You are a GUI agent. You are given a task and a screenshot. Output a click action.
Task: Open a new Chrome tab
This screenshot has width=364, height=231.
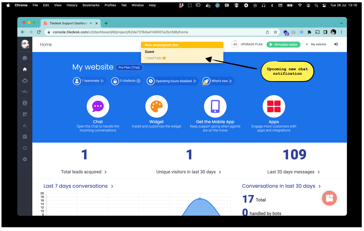click(106, 23)
